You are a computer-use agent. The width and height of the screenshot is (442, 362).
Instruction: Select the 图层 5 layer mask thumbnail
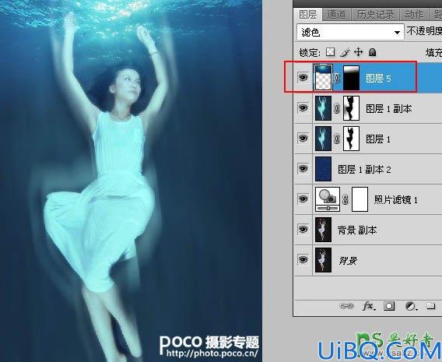coord(351,78)
